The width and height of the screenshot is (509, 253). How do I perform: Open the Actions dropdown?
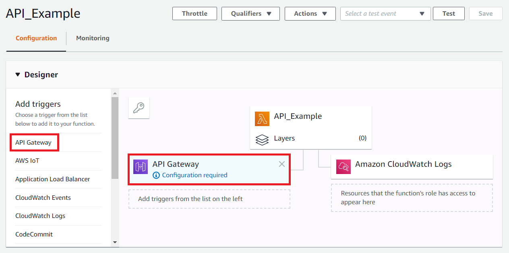[310, 14]
